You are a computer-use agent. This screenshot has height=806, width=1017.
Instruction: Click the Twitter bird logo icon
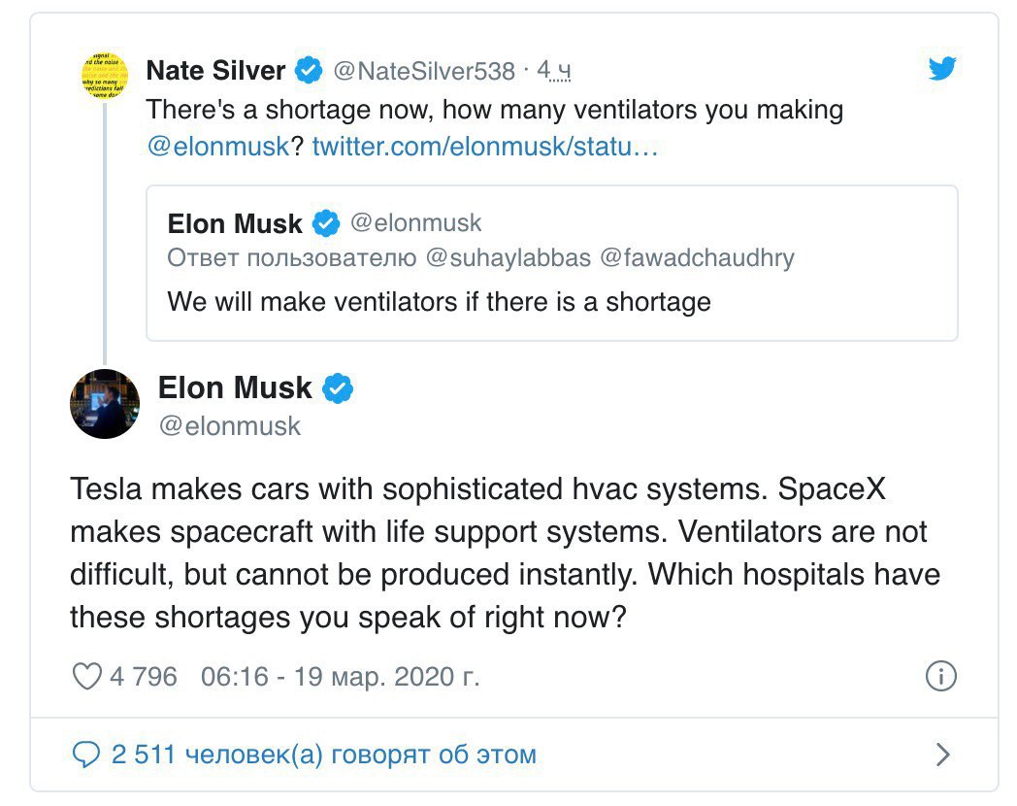(941, 68)
